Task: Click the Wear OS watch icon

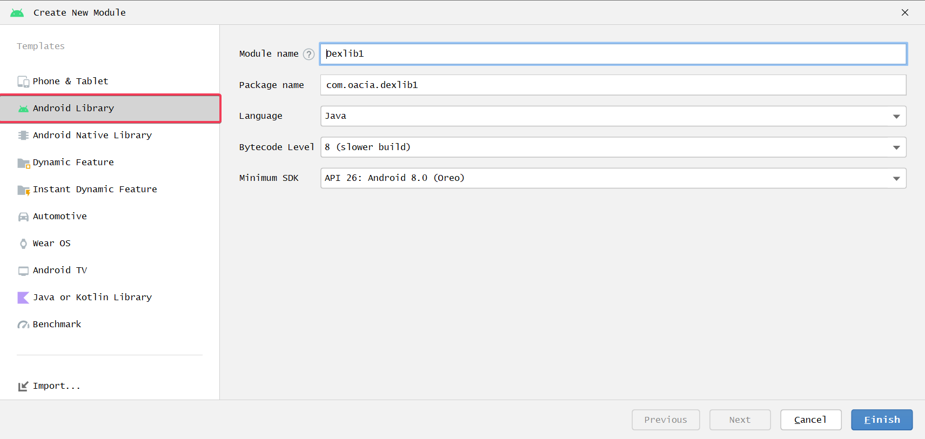Action: (x=23, y=244)
